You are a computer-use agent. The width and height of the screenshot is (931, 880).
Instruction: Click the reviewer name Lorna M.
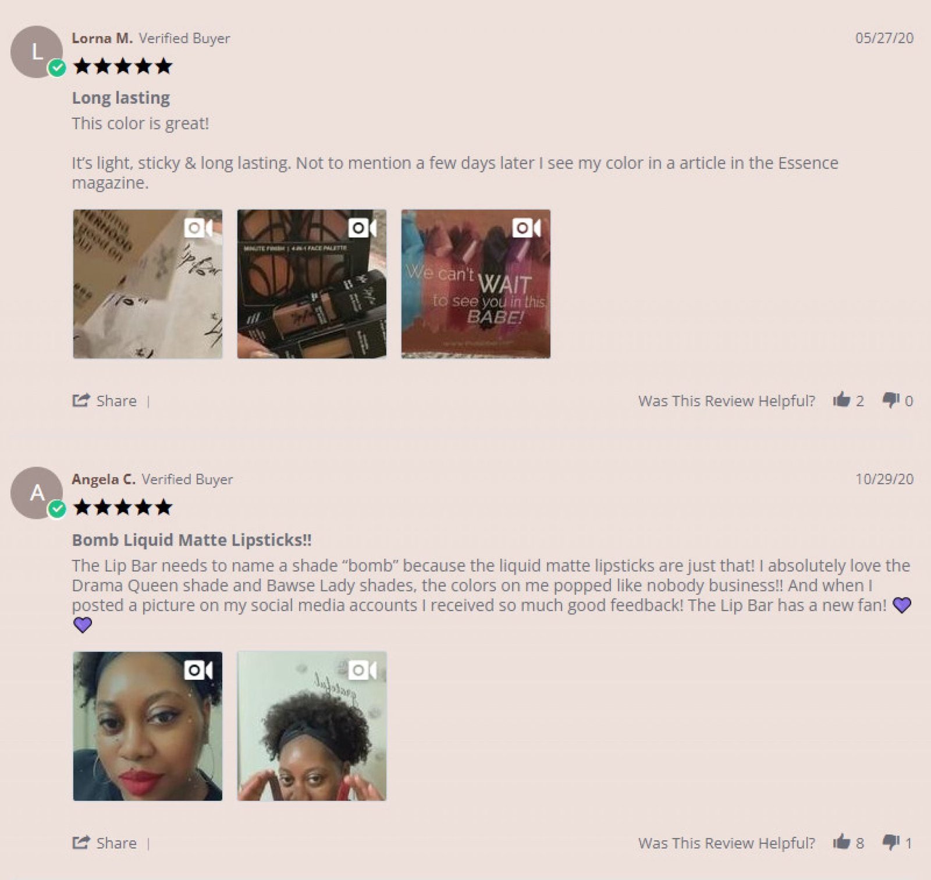[x=102, y=38]
